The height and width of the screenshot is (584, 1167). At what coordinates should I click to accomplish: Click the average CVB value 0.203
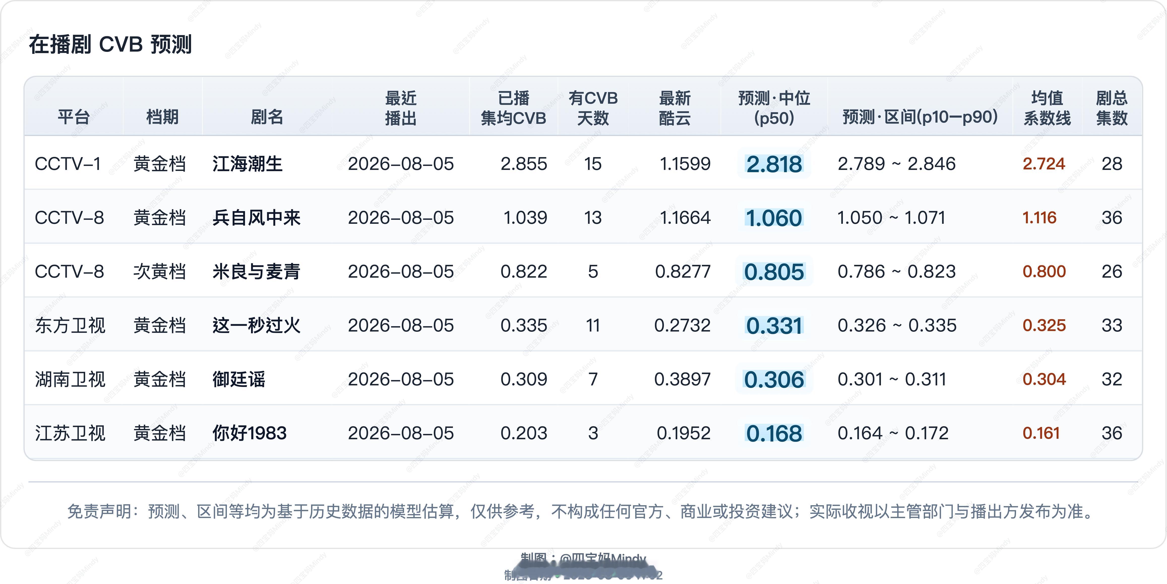pos(524,433)
